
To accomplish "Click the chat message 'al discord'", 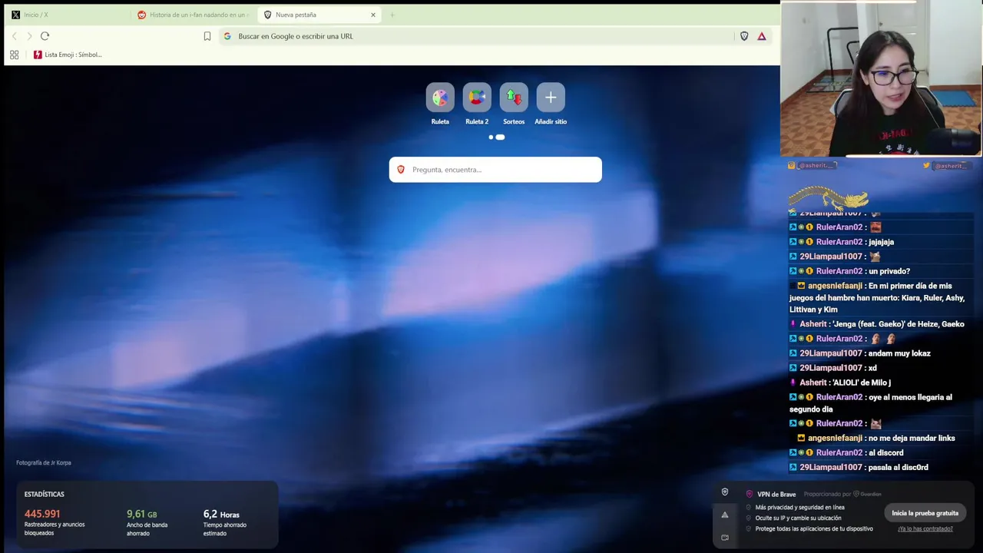I will pyautogui.click(x=886, y=453).
